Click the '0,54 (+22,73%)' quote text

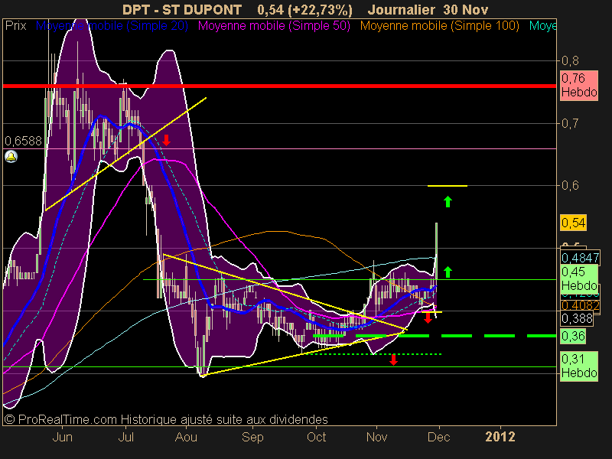tap(304, 10)
